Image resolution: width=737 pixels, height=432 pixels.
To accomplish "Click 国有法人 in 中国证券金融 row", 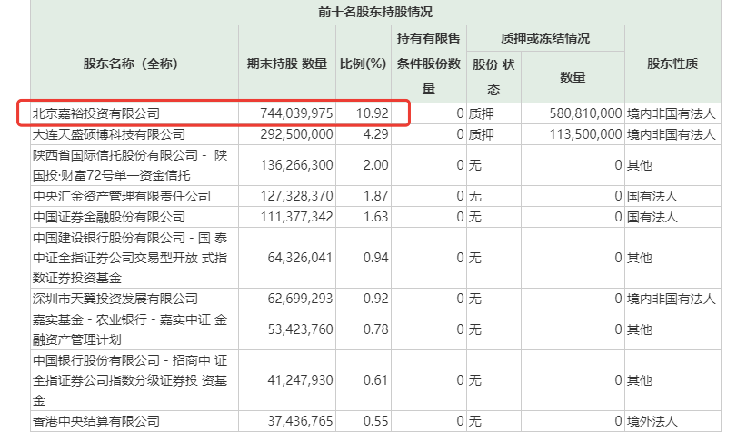I will (652, 217).
